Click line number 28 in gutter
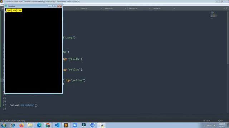Screen dimensions: 229x128 pos(4,108)
